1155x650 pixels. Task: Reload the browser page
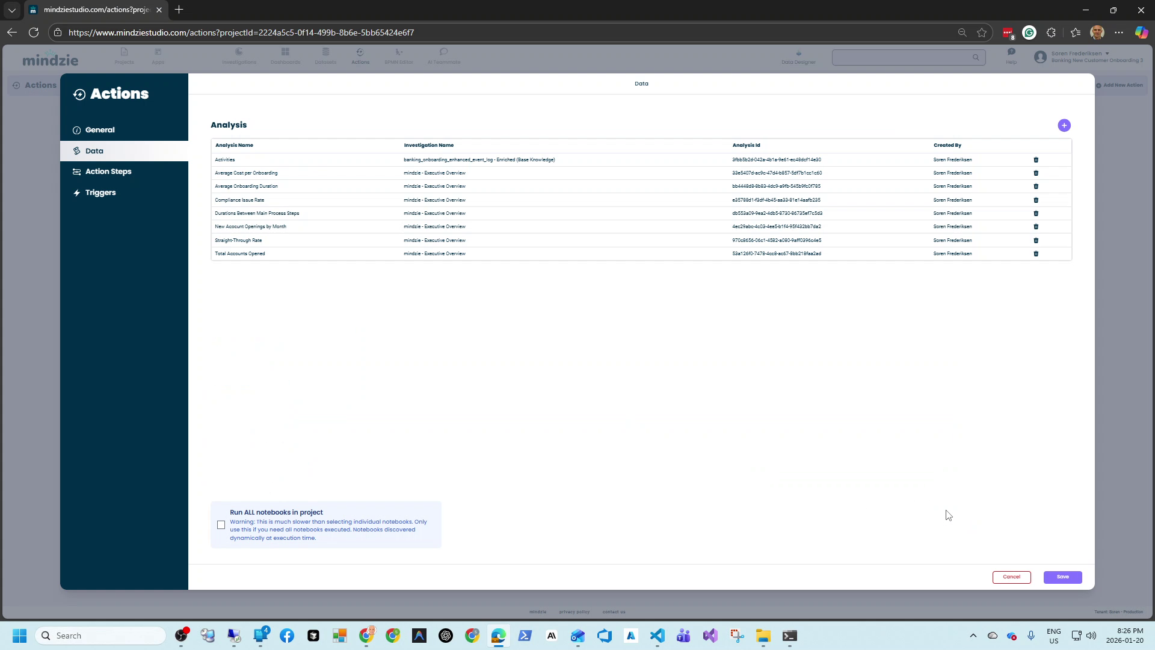click(34, 32)
